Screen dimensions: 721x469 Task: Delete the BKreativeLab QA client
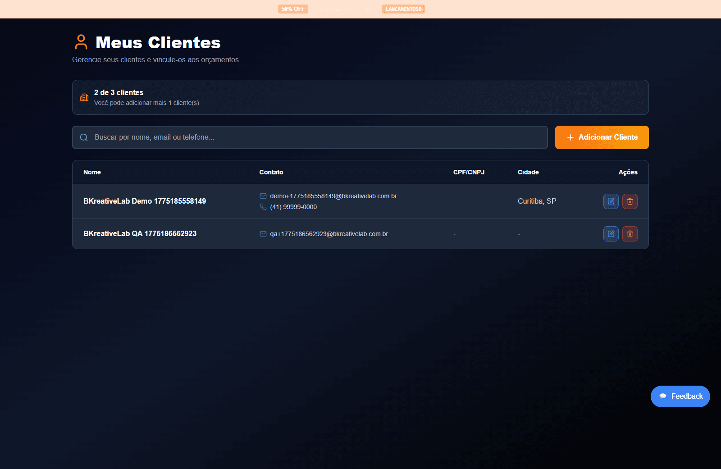pyautogui.click(x=630, y=234)
